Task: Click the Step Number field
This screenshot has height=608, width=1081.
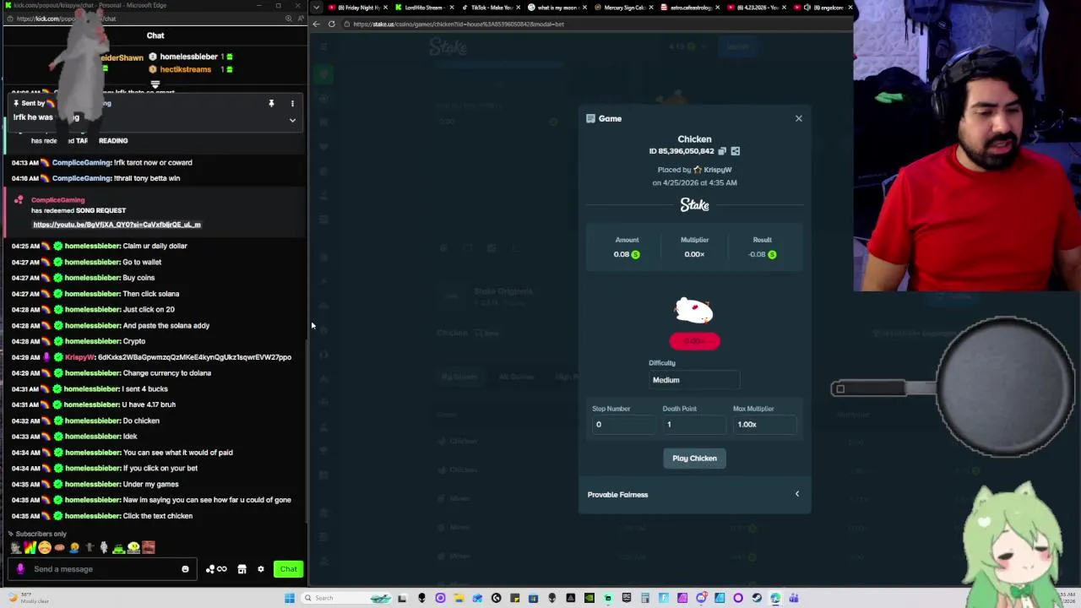Action: tap(623, 424)
